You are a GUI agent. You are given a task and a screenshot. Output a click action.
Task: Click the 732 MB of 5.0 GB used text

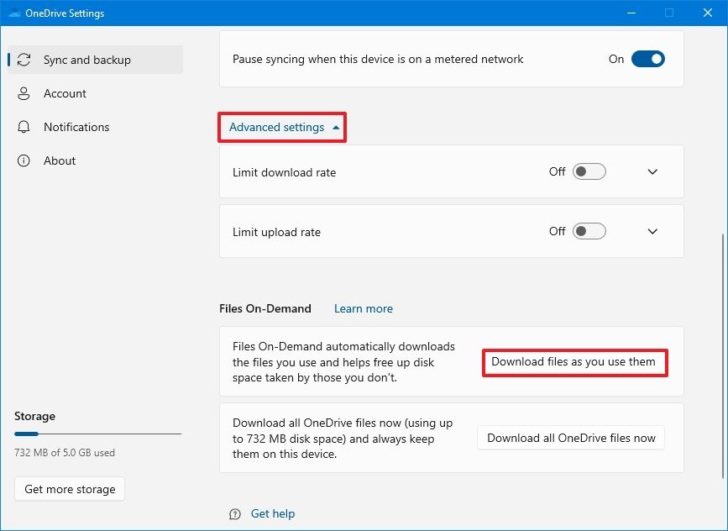pos(65,453)
